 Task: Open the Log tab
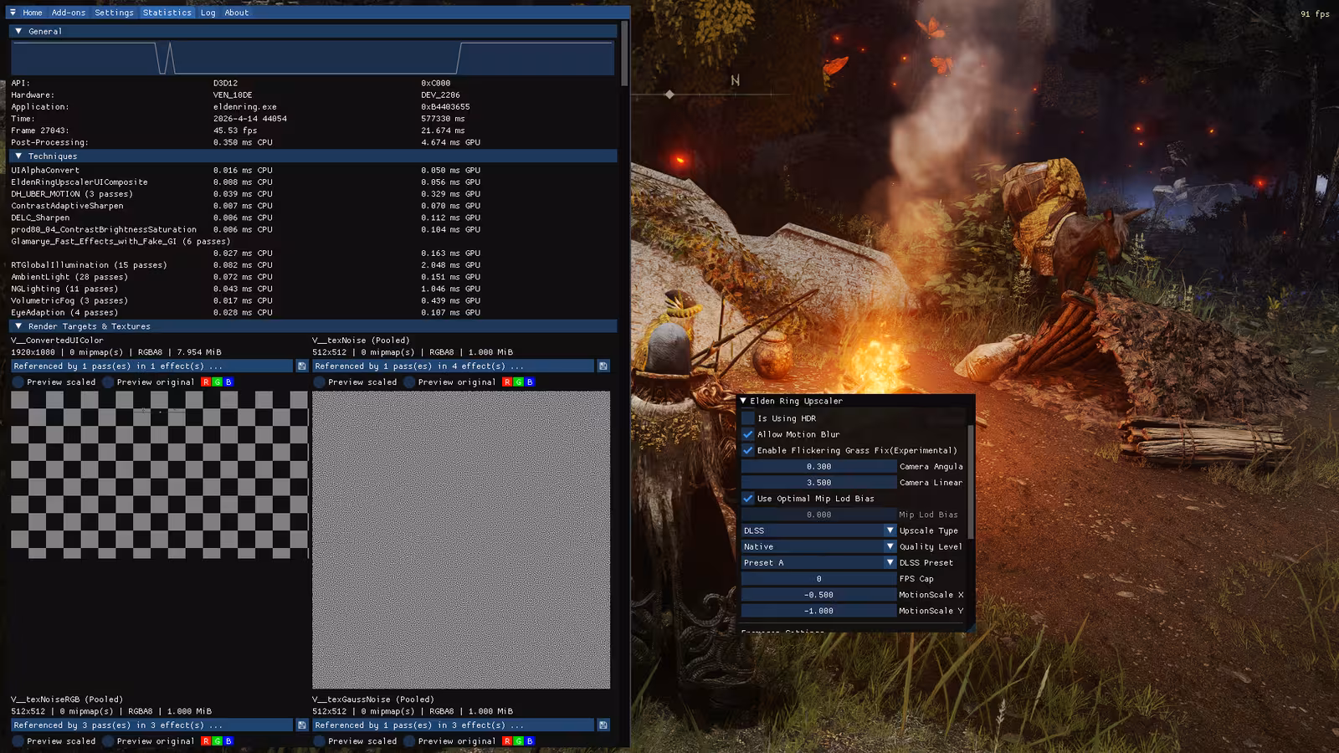pos(208,13)
